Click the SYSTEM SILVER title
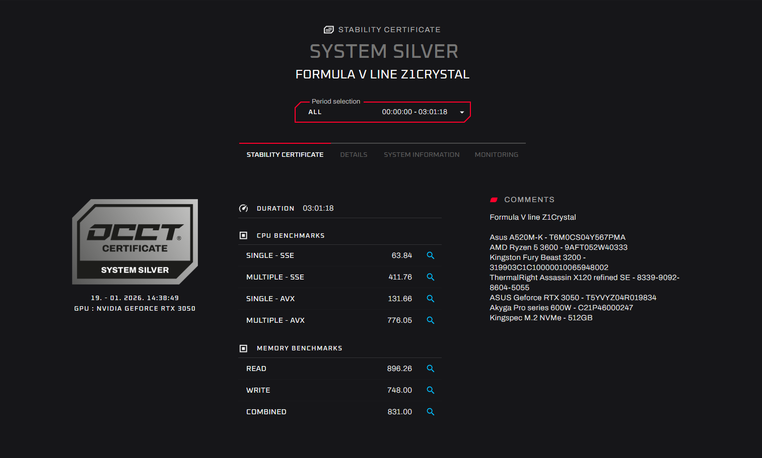The width and height of the screenshot is (762, 458). point(384,51)
